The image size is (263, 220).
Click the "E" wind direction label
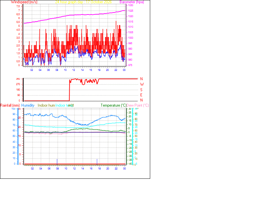pyautogui.click(x=141, y=95)
